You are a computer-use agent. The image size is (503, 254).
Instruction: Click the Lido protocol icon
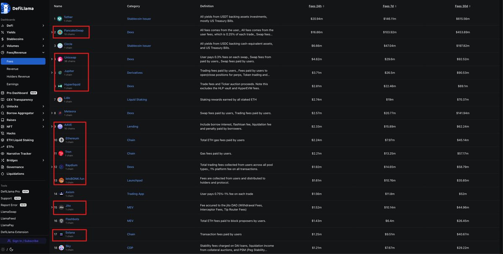click(60, 100)
